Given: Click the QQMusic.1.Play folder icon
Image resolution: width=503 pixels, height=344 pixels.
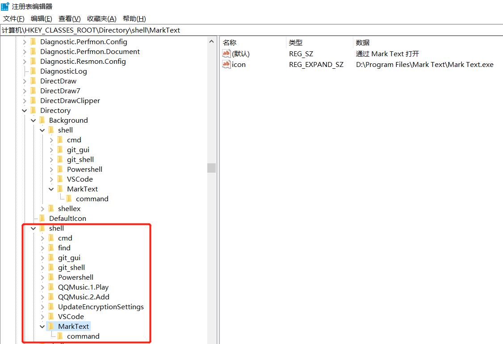Looking at the screenshot, I should pos(51,287).
